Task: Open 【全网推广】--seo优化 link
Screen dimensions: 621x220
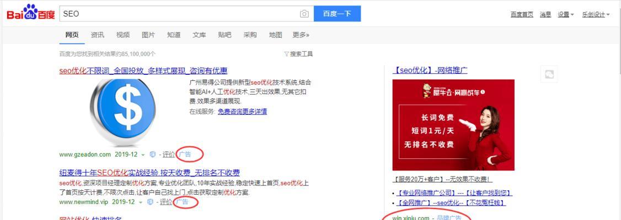Action: [x=451, y=202]
